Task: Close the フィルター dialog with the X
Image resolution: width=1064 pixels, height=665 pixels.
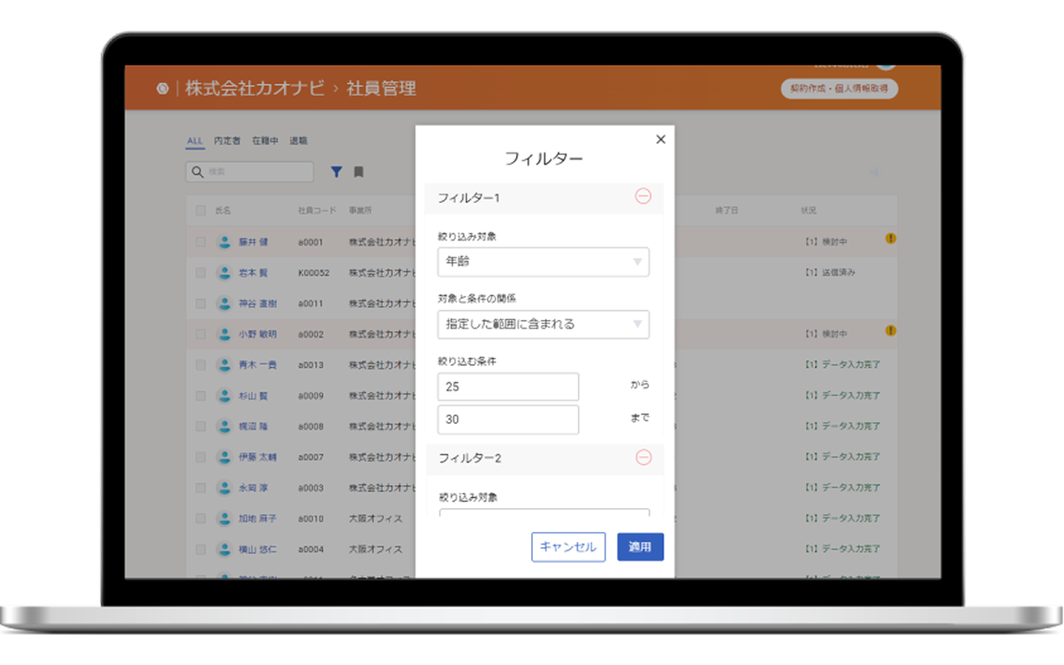Action: tap(660, 139)
